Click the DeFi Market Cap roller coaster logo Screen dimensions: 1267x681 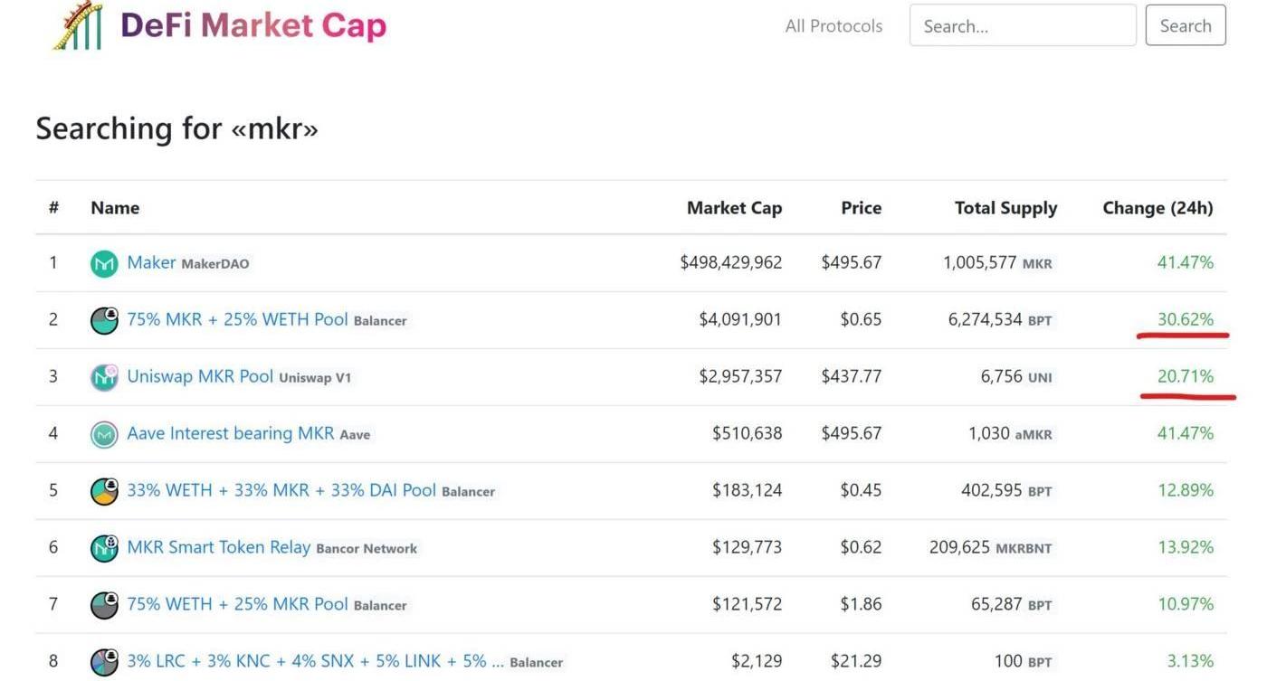[x=78, y=24]
